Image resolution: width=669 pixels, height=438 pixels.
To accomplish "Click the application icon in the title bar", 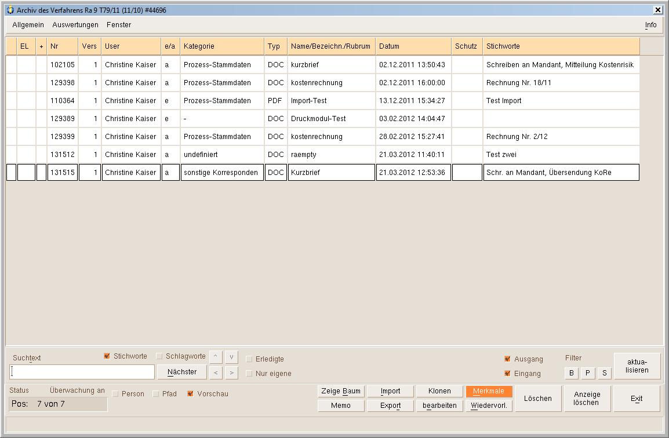I will tap(10, 10).
